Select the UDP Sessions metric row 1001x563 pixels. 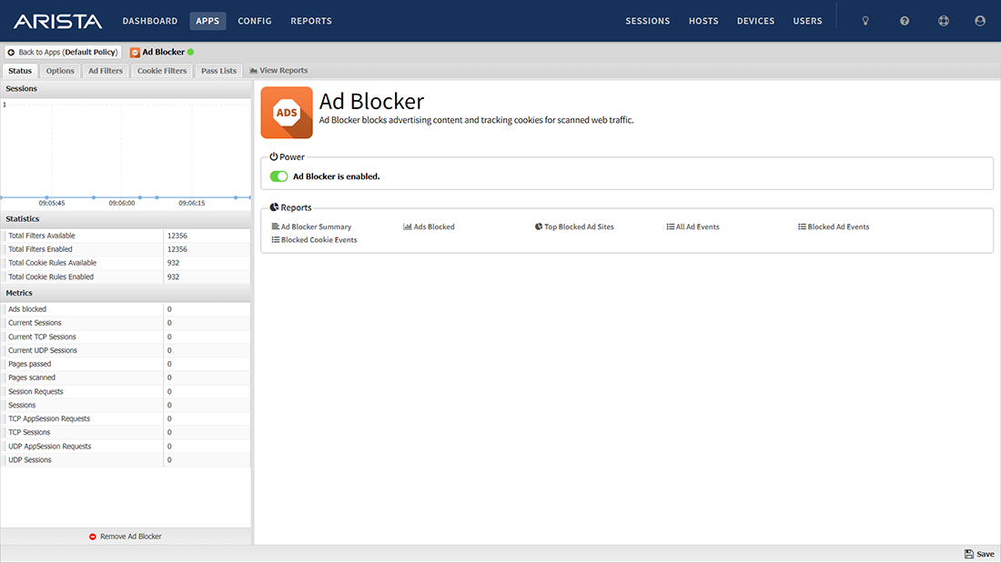[x=126, y=460]
